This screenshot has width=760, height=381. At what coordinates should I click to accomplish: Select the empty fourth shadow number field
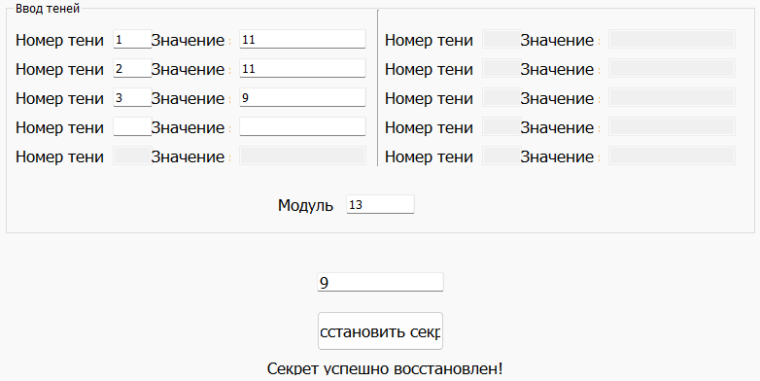(132, 126)
